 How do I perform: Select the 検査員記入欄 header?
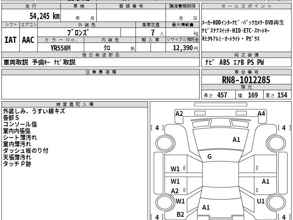tap(75, 104)
